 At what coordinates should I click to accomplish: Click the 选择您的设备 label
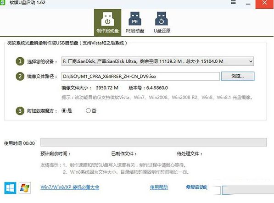[42, 61]
